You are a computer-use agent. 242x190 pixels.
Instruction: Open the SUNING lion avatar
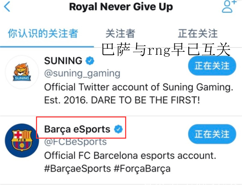tap(22, 72)
